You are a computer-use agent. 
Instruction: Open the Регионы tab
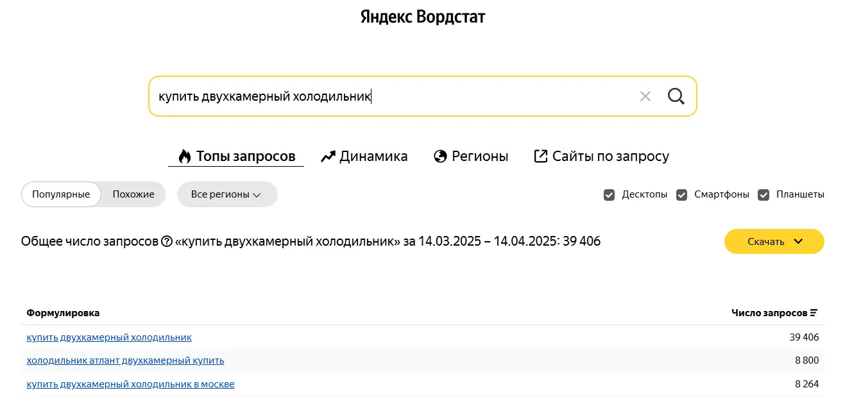(470, 156)
